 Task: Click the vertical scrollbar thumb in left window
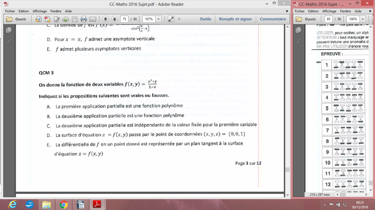(x=288, y=170)
